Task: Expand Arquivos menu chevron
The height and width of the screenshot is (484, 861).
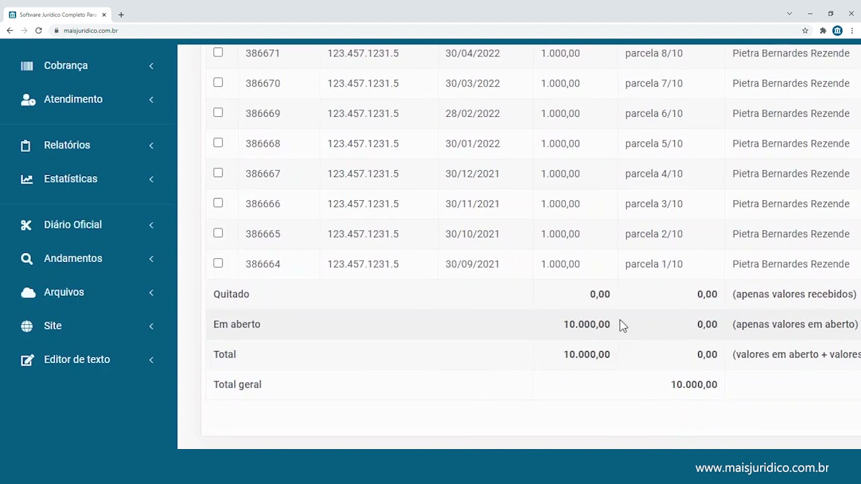Action: (151, 292)
